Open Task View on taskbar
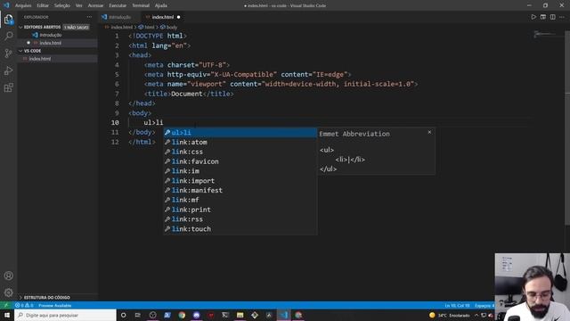 [x=138, y=315]
